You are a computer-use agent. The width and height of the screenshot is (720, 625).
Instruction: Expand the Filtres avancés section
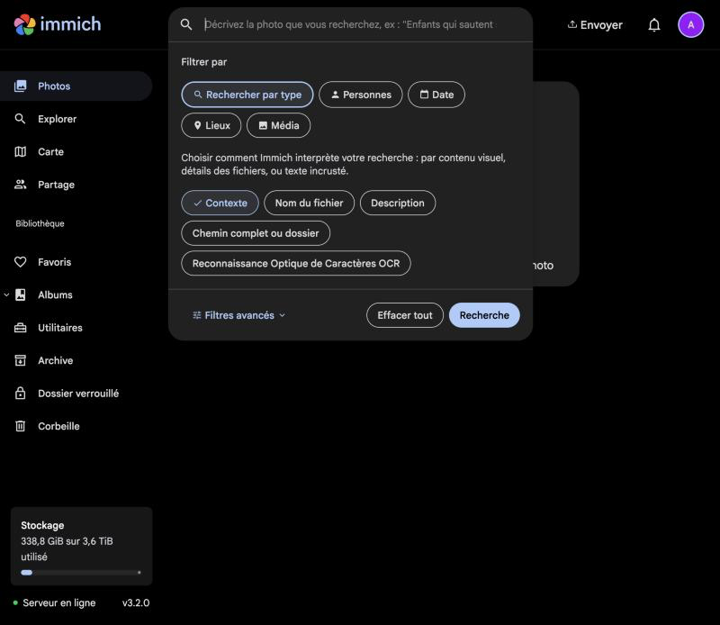[x=239, y=315]
